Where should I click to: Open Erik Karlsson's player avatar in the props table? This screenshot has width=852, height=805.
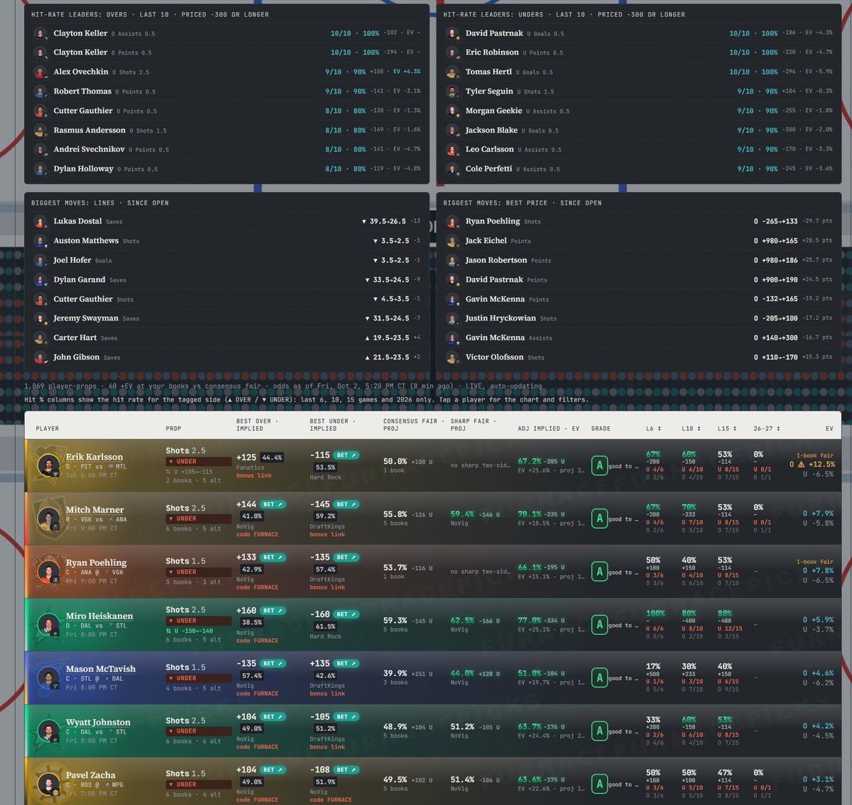click(48, 466)
